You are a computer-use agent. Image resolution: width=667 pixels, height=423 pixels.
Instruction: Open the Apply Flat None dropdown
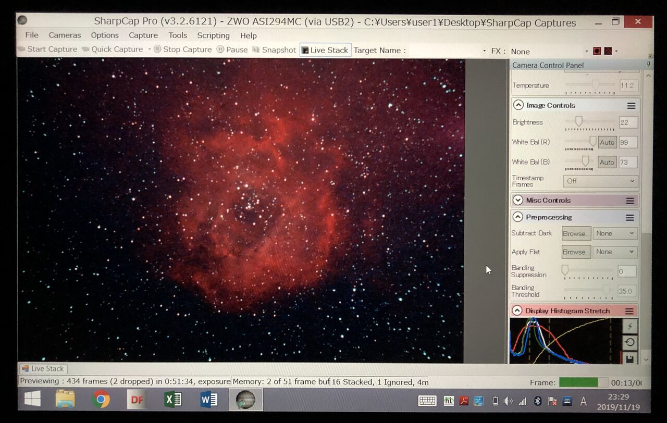point(615,252)
